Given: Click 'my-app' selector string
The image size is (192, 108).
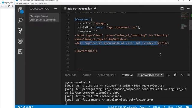Looking at the screenshot, I should pos(100,23).
